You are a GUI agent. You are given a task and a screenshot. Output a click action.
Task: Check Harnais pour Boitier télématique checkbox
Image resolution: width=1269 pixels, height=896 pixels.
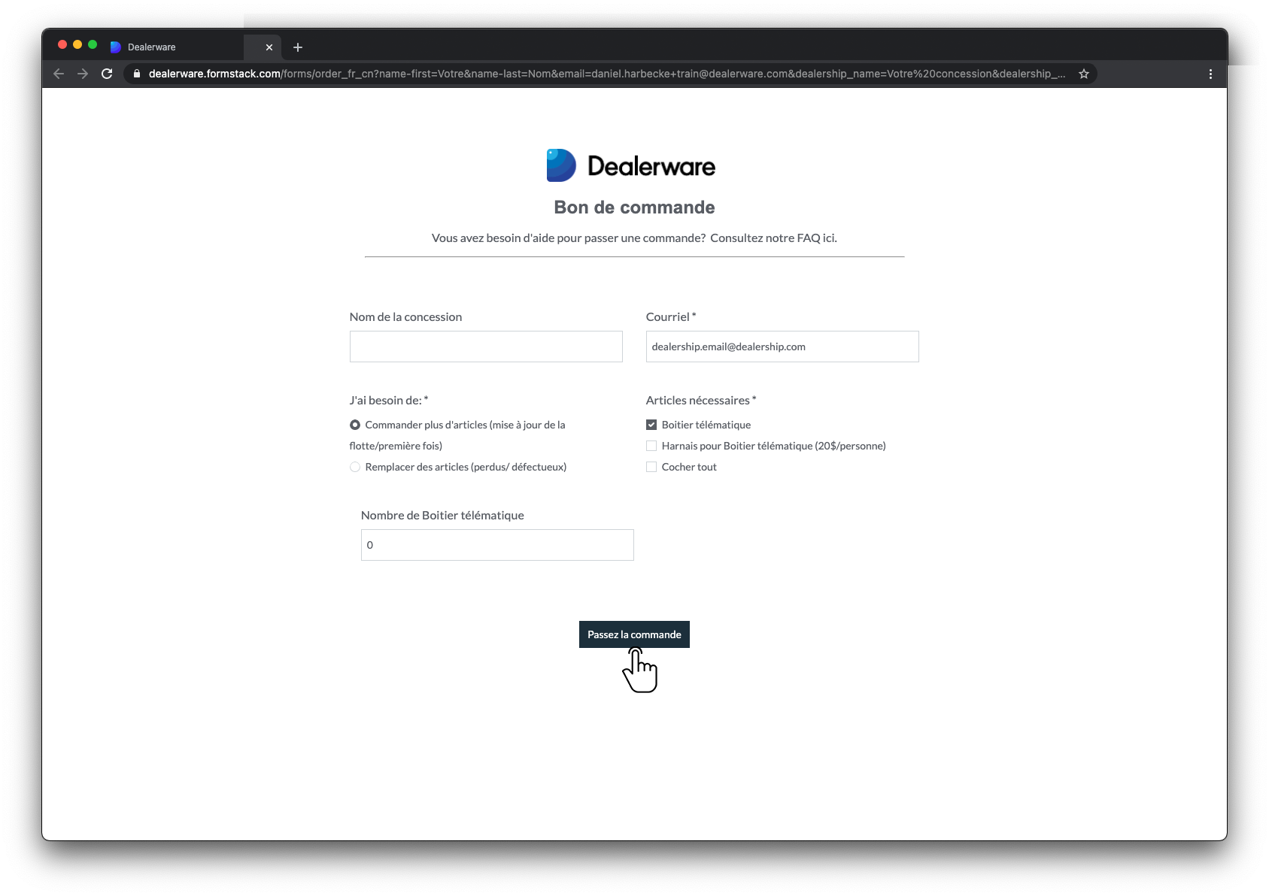(651, 446)
